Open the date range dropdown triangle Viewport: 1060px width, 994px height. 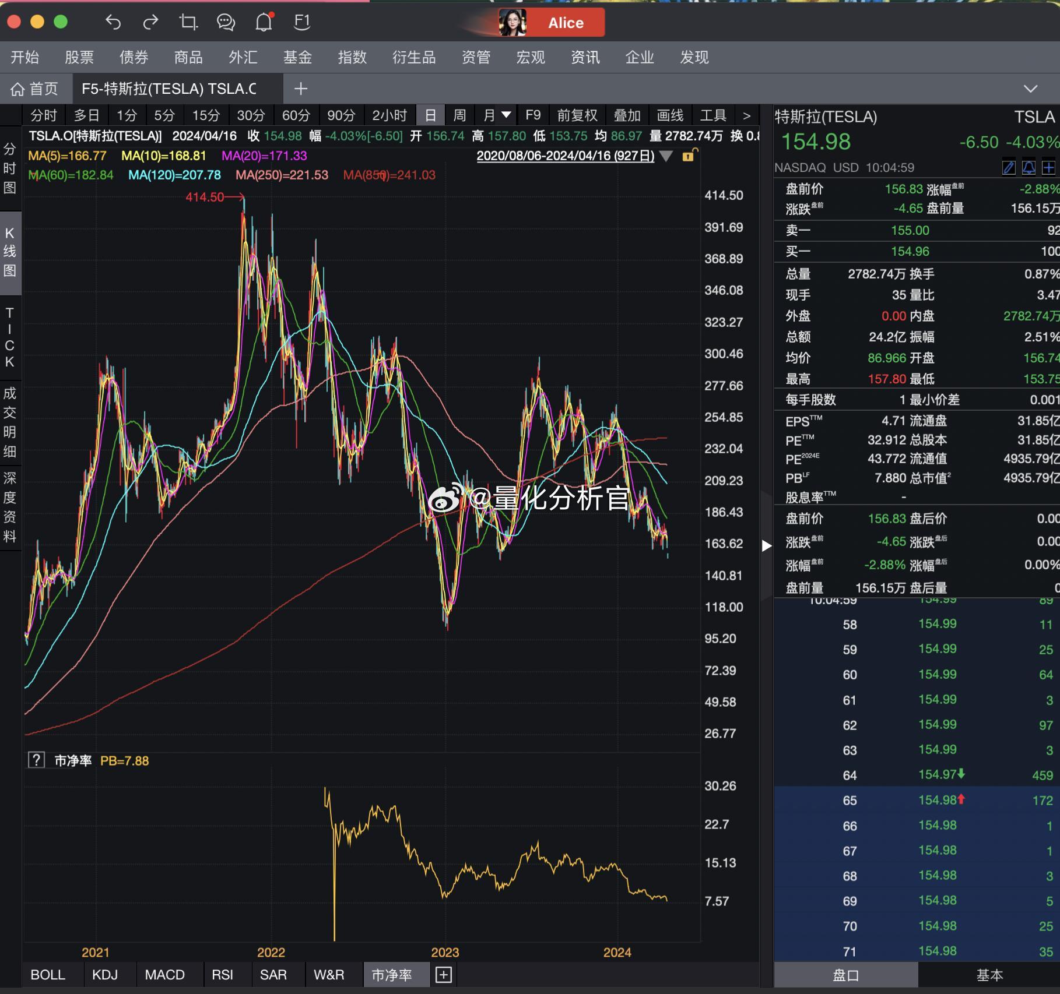coord(666,156)
